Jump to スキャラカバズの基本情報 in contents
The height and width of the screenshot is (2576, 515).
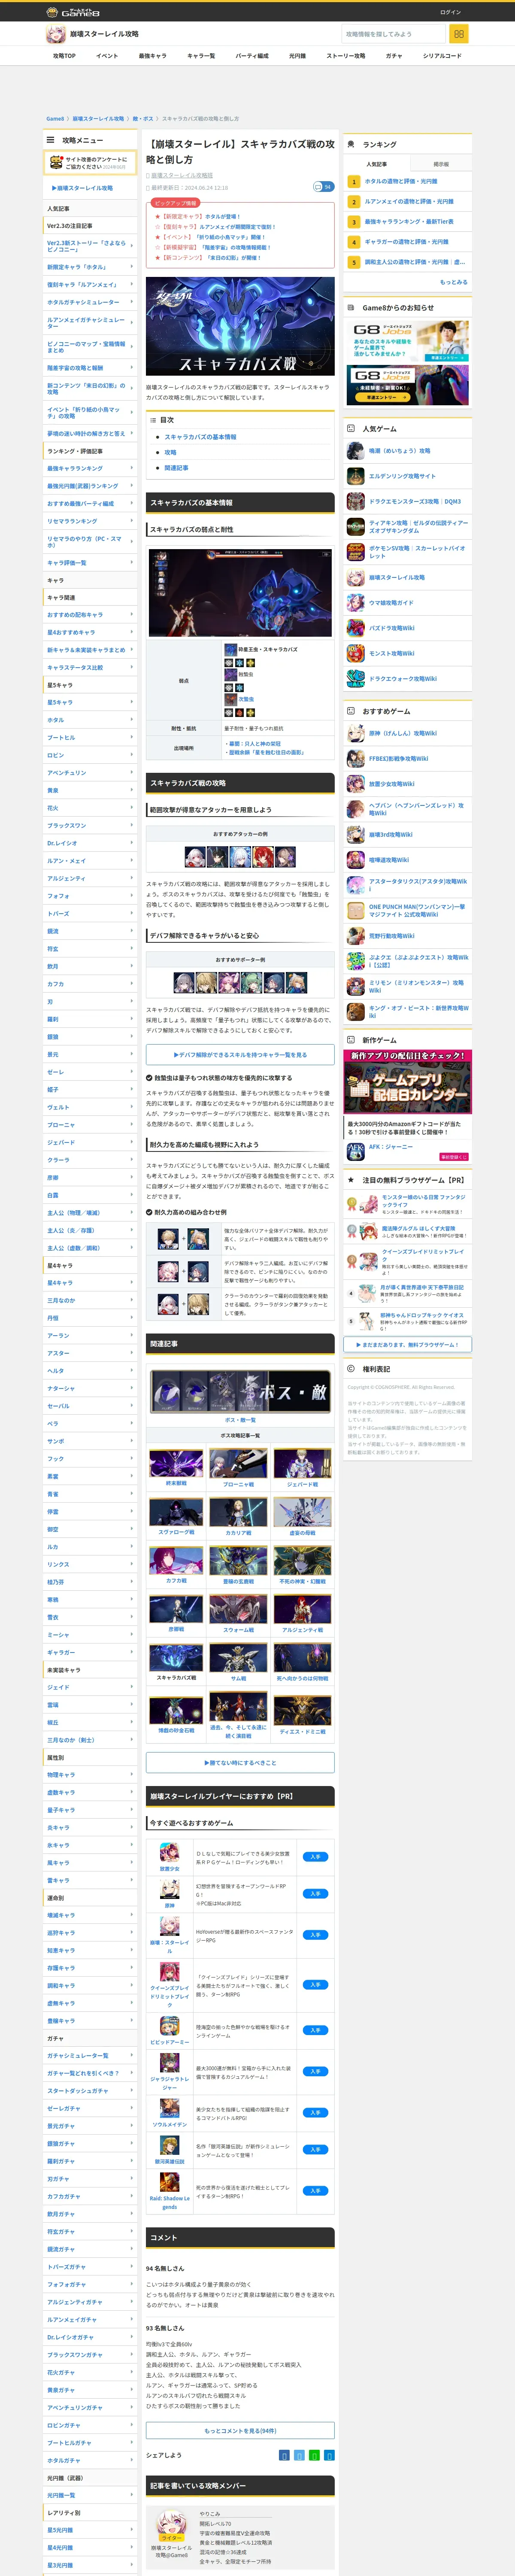(x=200, y=437)
